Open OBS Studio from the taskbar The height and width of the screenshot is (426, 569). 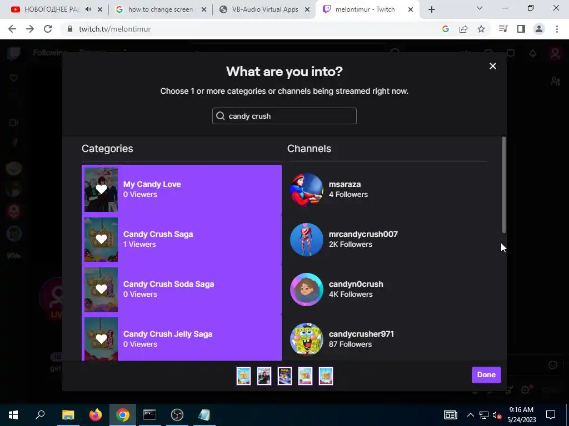[x=177, y=415]
